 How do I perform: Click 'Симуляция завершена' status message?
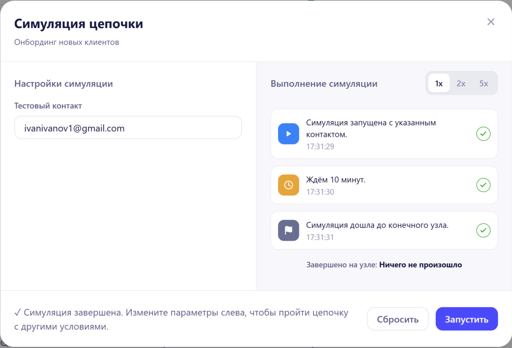pos(181,319)
